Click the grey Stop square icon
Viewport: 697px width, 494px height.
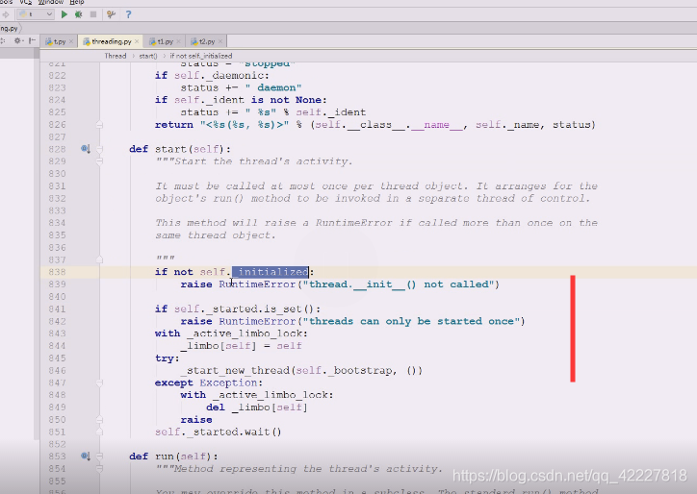(93, 14)
